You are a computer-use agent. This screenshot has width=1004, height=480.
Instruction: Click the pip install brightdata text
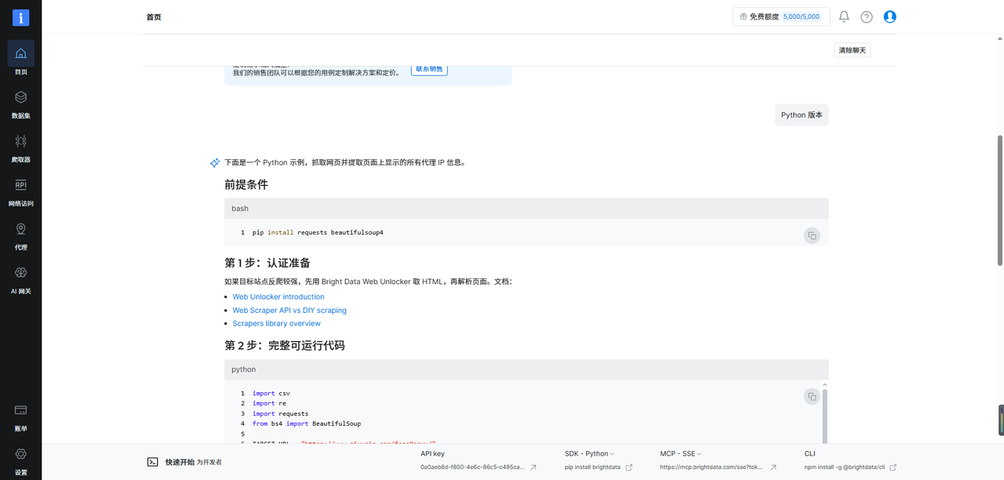pyautogui.click(x=592, y=467)
